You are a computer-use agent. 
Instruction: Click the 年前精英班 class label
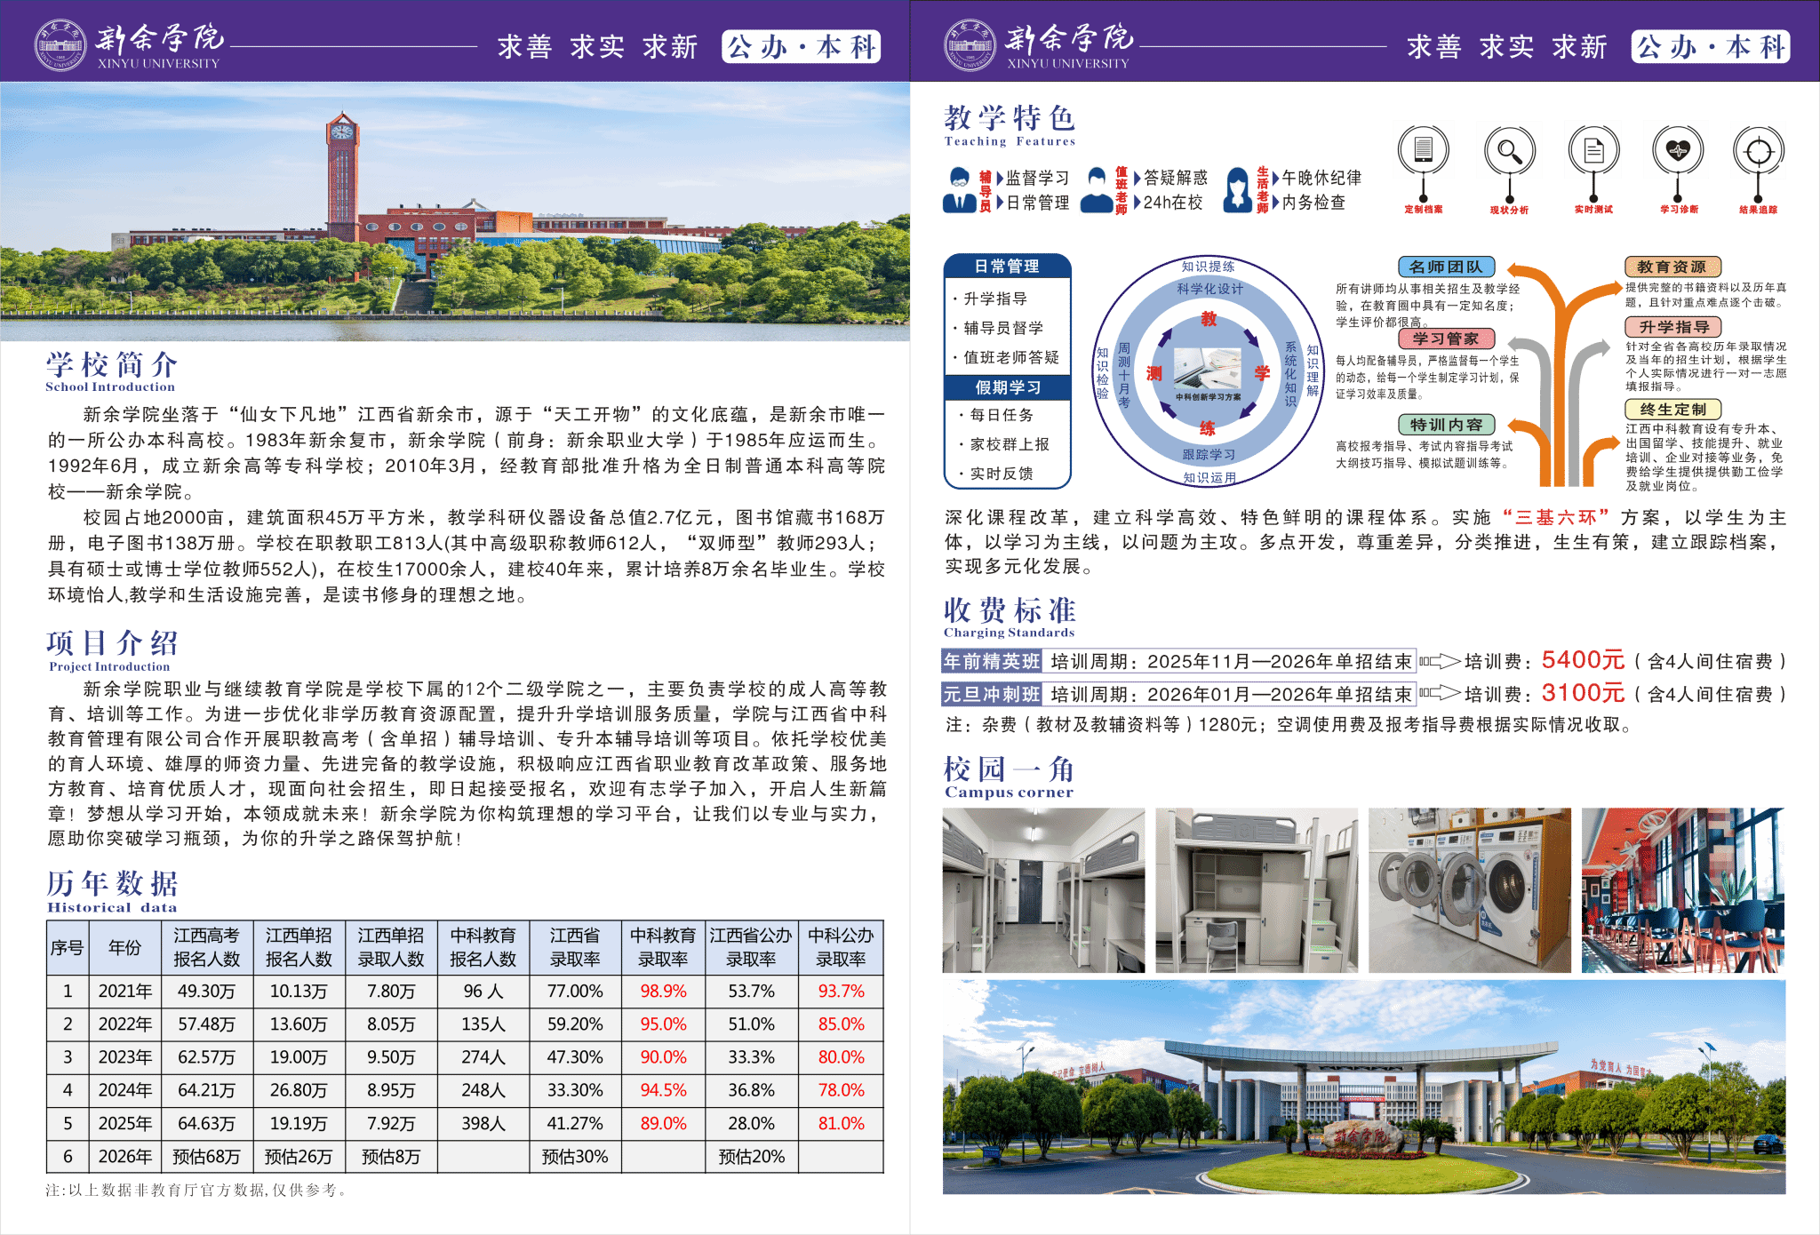pos(992,661)
